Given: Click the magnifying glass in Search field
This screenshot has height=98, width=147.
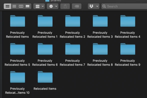Looking at the screenshot, I should (104, 6).
